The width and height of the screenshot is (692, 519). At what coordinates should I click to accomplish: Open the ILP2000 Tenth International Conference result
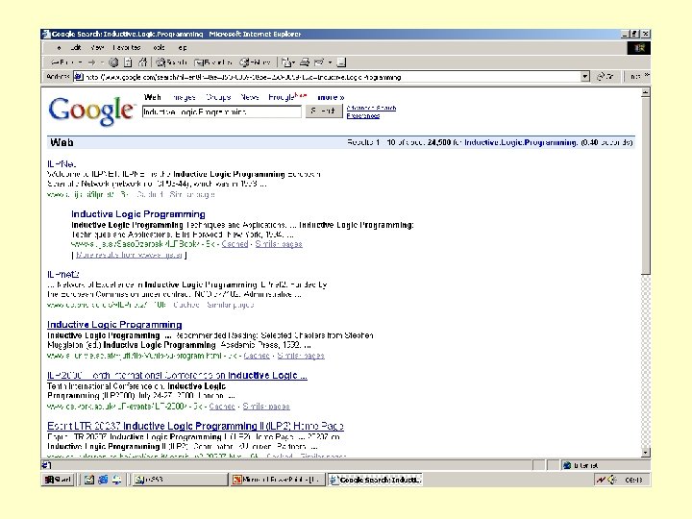[x=177, y=375]
